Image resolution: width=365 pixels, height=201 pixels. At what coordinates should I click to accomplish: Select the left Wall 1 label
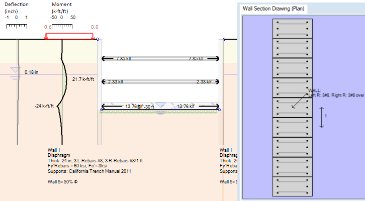[x=54, y=150]
